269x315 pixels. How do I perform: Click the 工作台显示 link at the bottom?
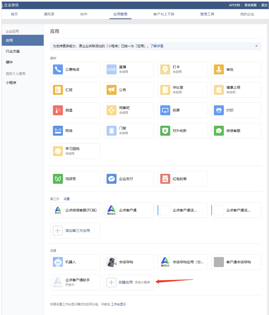pos(118,304)
